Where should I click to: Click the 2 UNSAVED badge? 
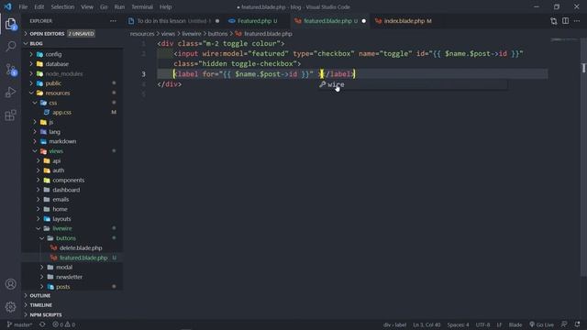(x=81, y=34)
